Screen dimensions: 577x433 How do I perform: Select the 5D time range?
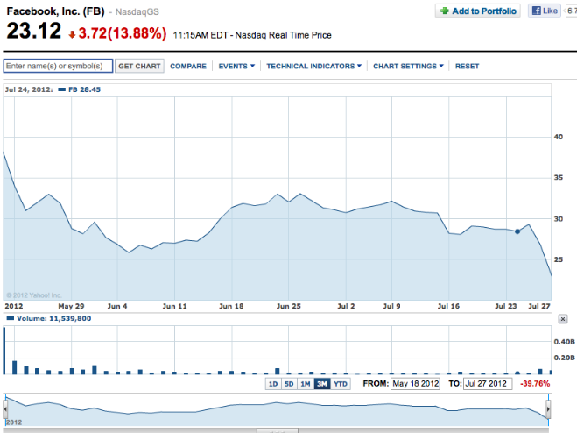click(289, 384)
